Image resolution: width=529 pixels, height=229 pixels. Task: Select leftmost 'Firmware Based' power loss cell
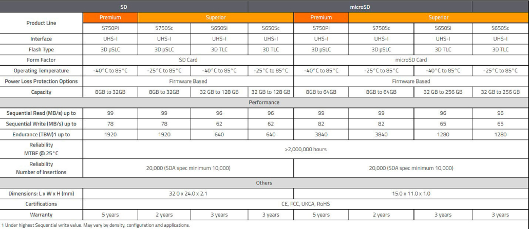click(x=188, y=81)
